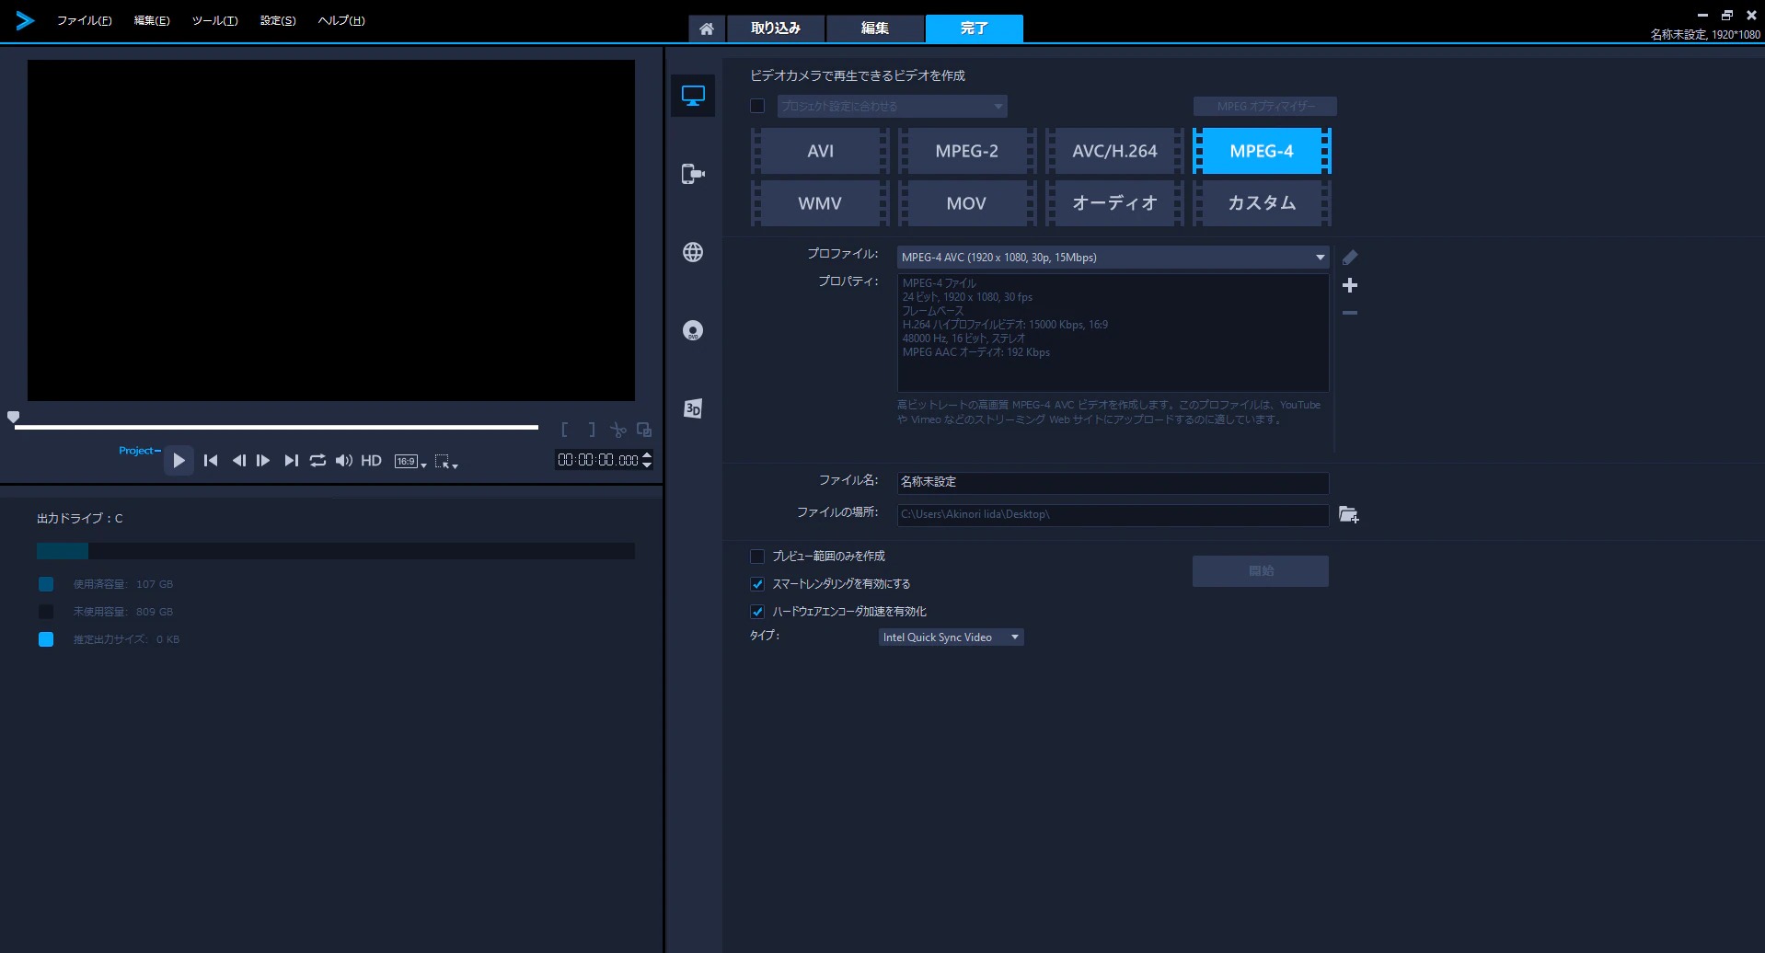Open the Web upload category icon
The height and width of the screenshot is (953, 1765).
tap(693, 252)
